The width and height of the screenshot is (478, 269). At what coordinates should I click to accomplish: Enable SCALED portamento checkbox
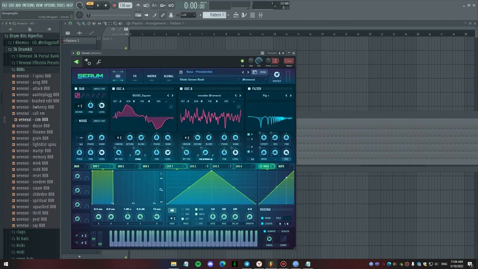278,231
